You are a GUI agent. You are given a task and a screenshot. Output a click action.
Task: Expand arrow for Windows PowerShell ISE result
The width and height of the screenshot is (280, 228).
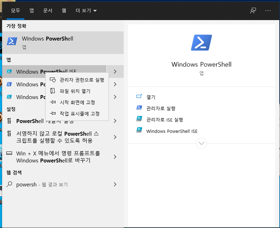(115, 72)
